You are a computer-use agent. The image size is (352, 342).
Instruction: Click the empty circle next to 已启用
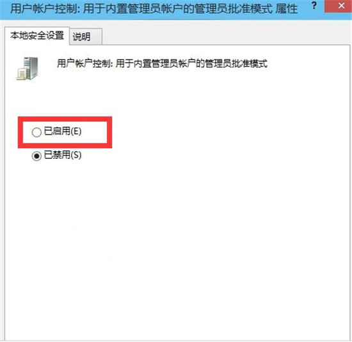tap(36, 132)
